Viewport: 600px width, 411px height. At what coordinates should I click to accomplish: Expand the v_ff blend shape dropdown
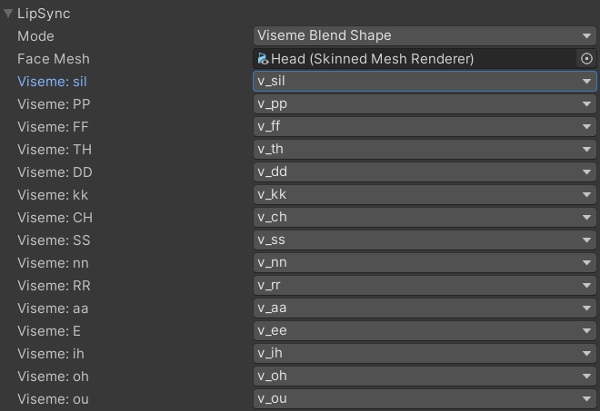coord(425,126)
